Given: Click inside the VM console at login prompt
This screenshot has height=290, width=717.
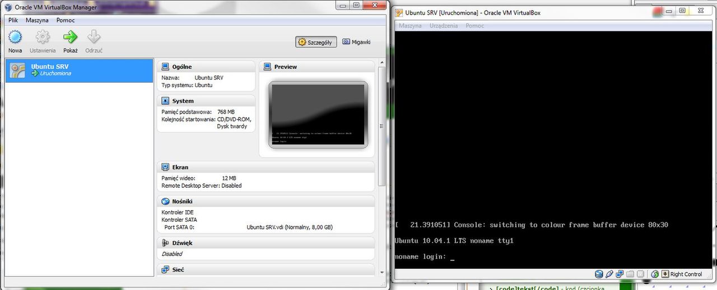Looking at the screenshot, I should pos(451,256).
